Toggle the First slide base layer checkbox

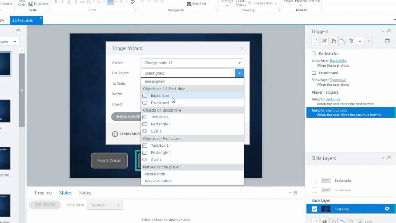tap(314, 209)
